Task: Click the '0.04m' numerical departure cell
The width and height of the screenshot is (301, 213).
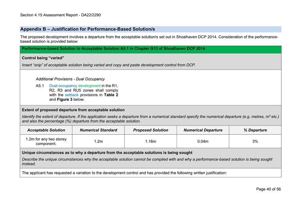Action: [203, 141]
